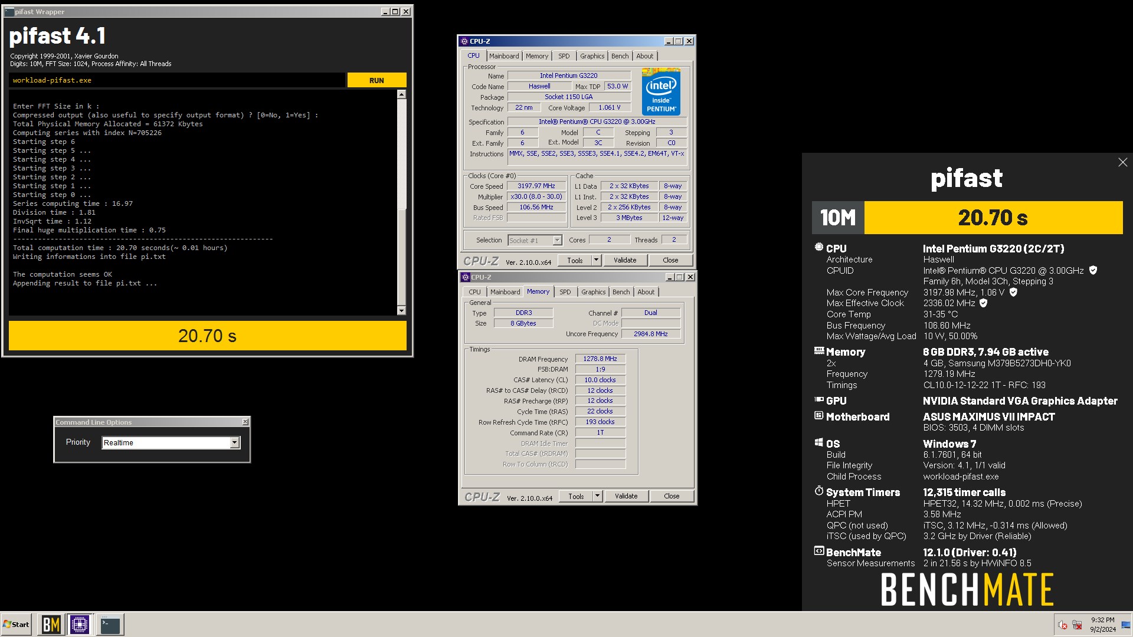Click the Memory module icon in BenchMate panel
1133x637 pixels.
click(818, 351)
